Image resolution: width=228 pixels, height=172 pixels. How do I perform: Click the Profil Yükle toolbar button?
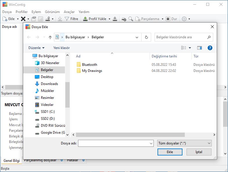(x=95, y=19)
